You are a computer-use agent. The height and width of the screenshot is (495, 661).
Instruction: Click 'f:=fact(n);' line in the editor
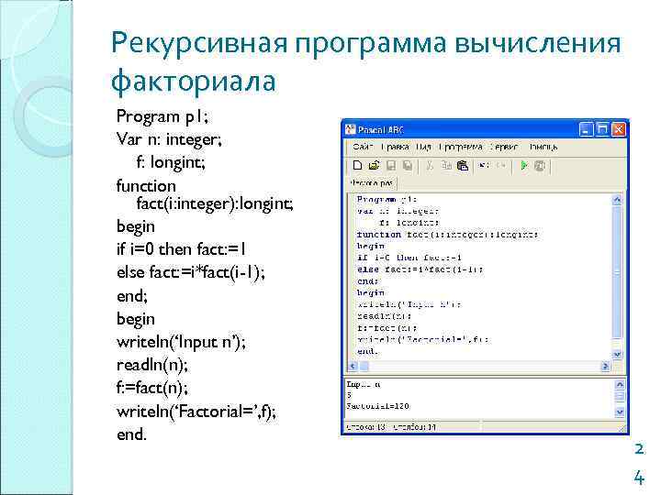coord(387,327)
